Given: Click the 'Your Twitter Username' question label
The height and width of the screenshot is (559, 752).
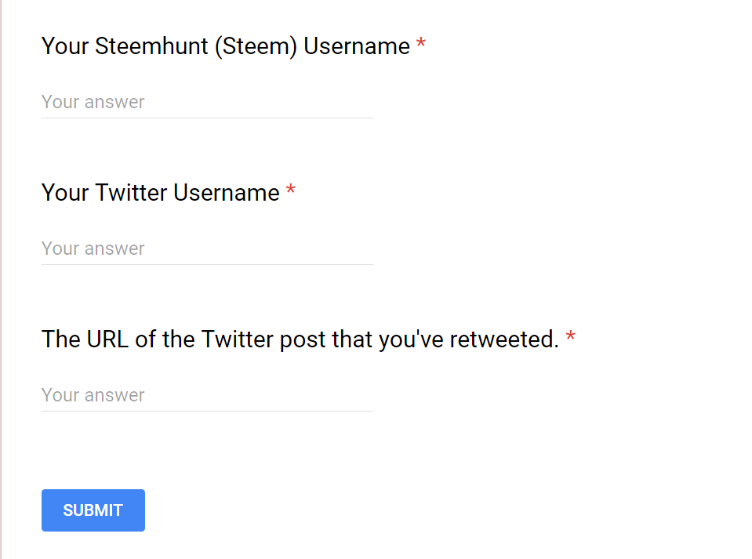Looking at the screenshot, I should point(160,193).
